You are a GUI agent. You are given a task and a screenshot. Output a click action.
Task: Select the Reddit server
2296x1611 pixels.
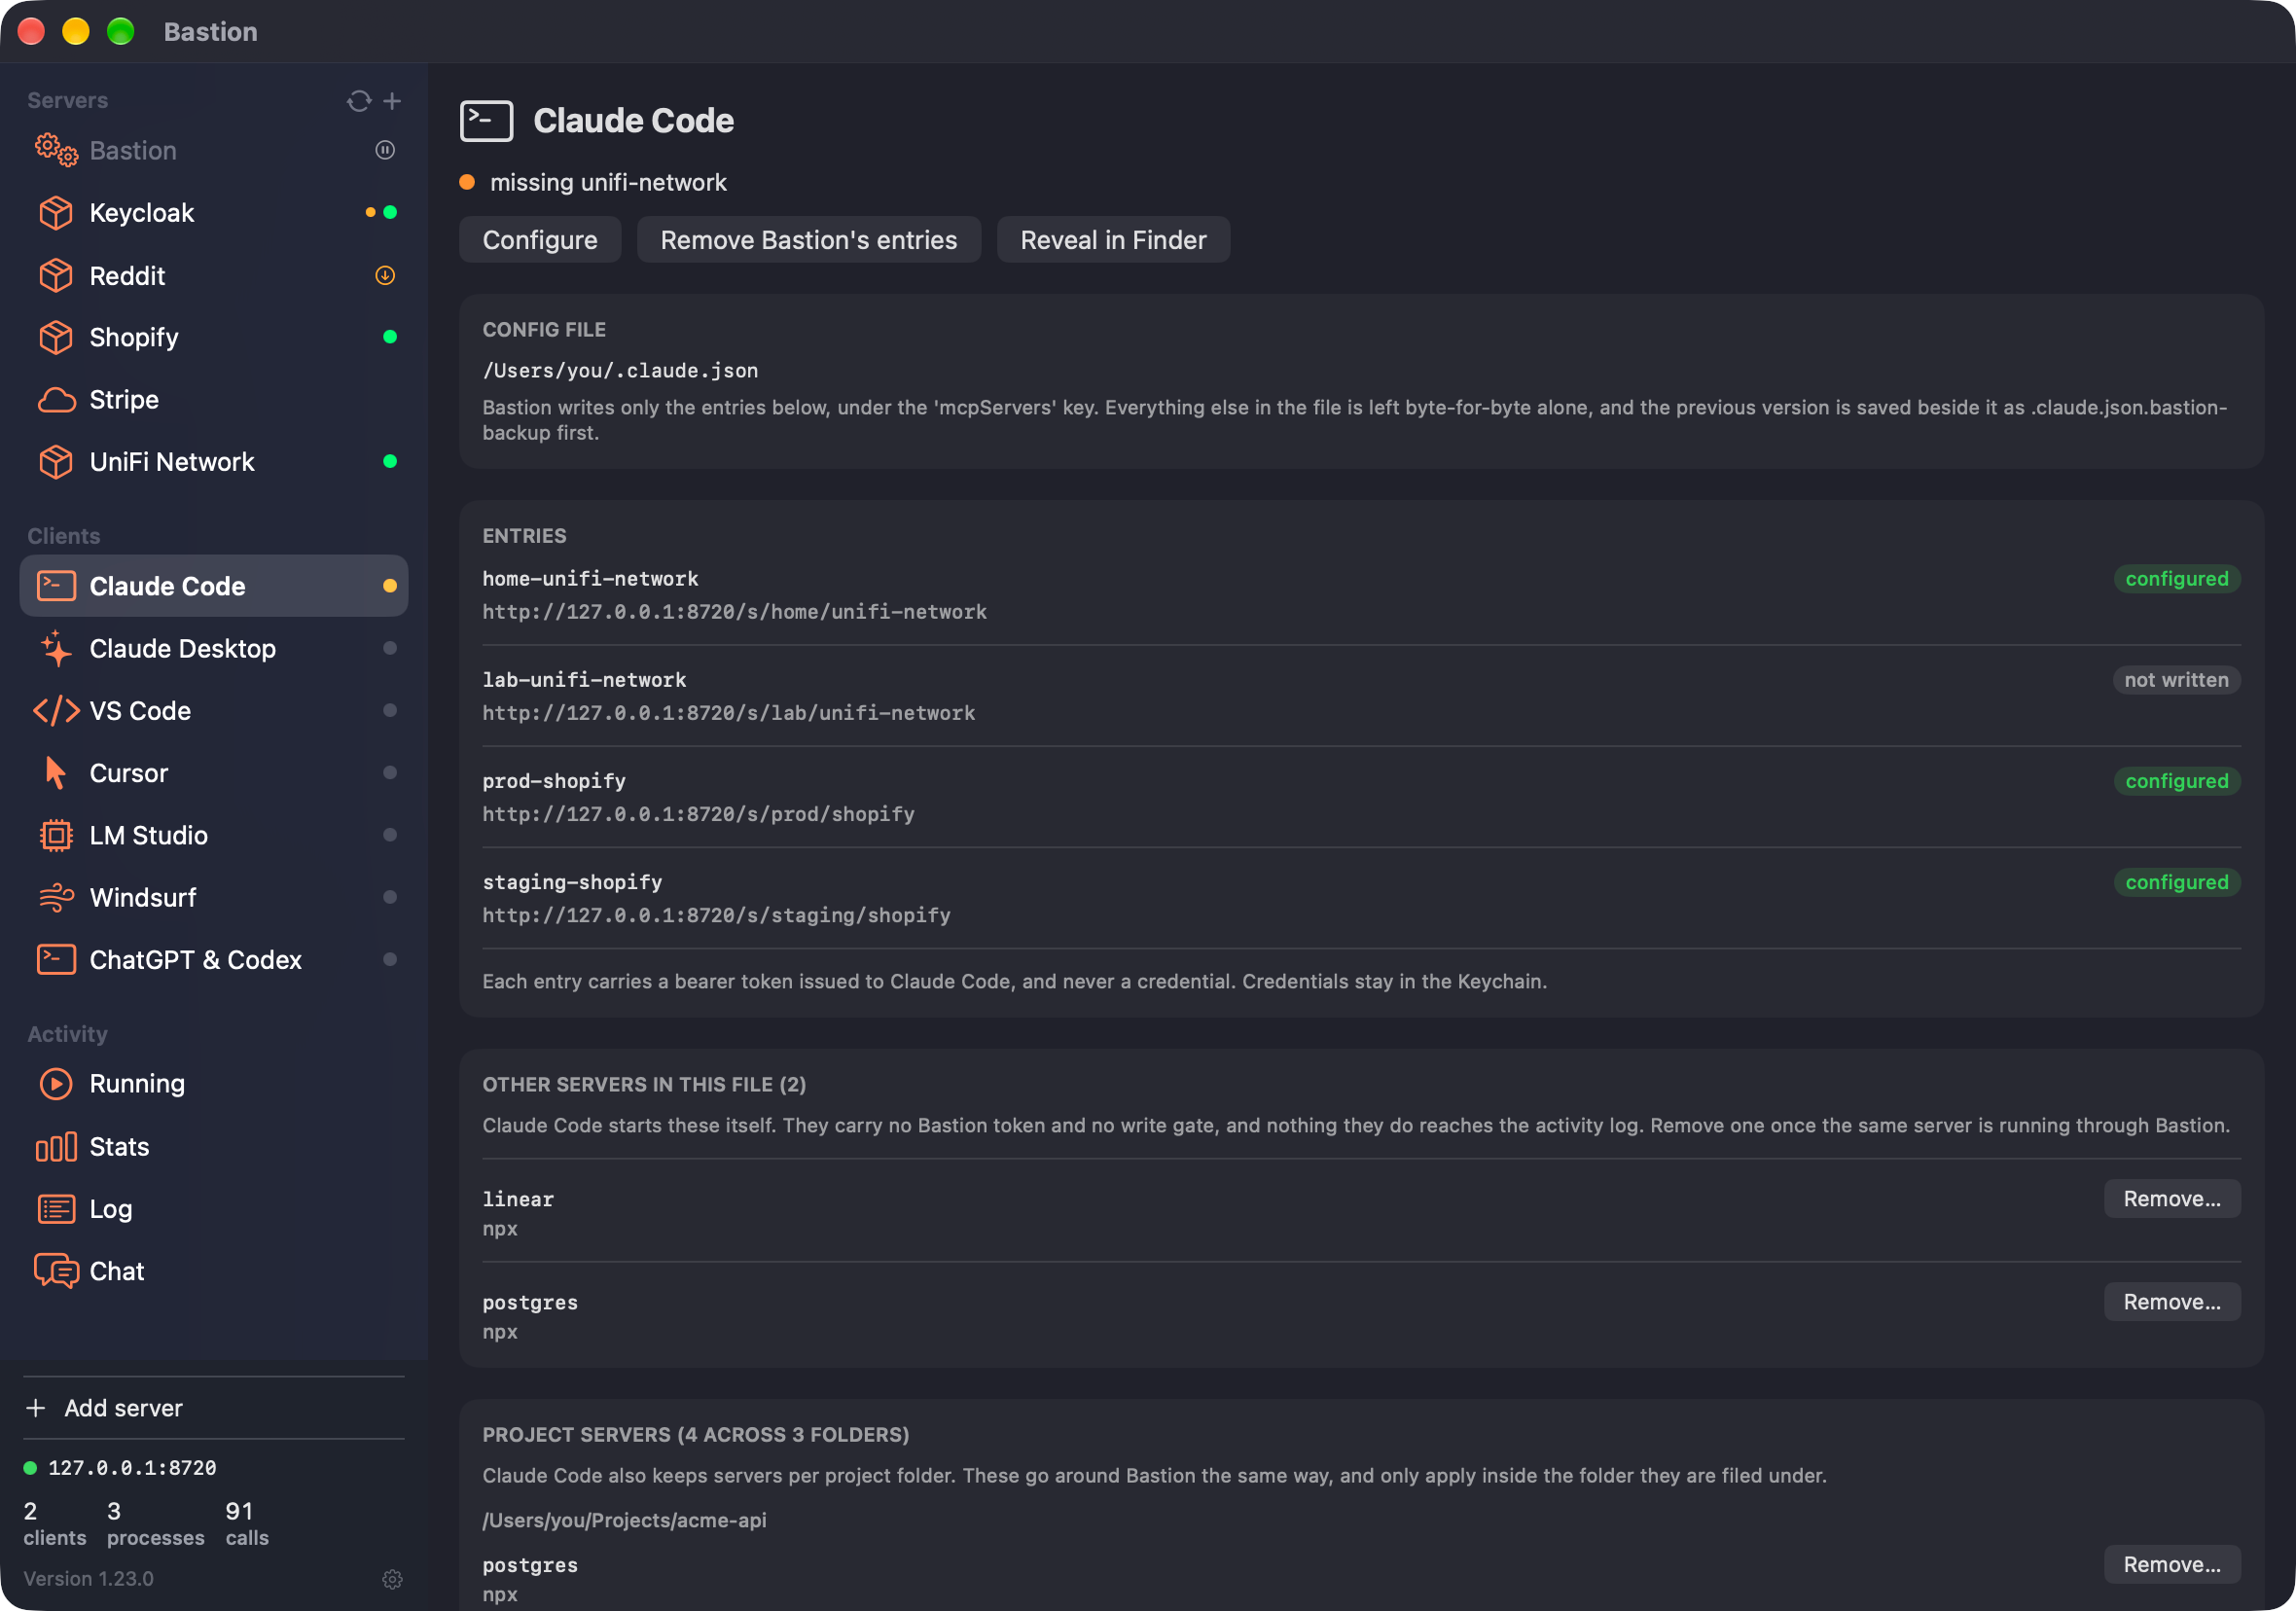point(214,275)
